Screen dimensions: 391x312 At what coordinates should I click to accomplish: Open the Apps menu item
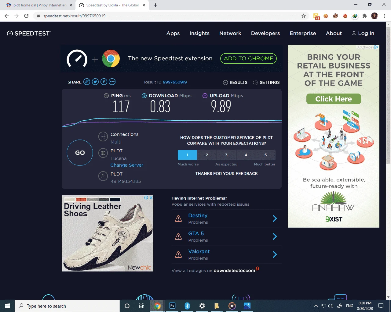173,34
